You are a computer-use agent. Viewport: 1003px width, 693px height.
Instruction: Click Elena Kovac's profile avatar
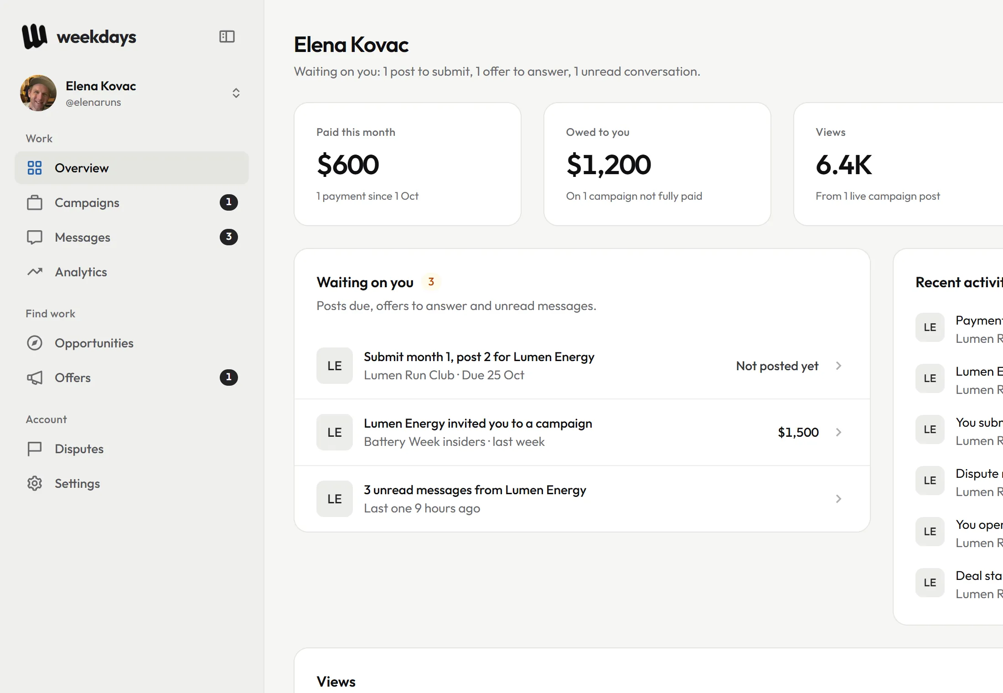click(x=38, y=93)
